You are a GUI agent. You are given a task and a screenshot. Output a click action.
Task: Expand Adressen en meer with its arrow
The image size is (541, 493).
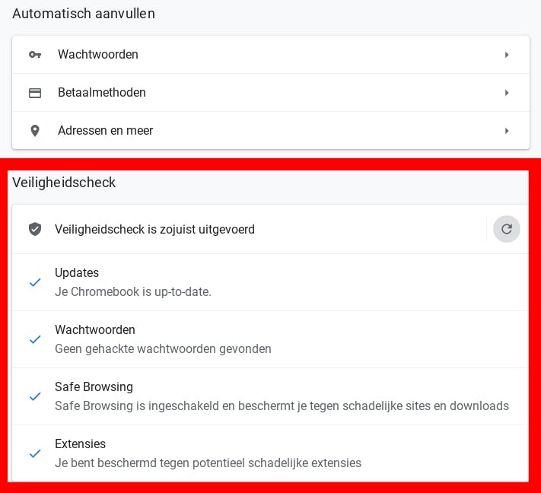click(x=507, y=131)
